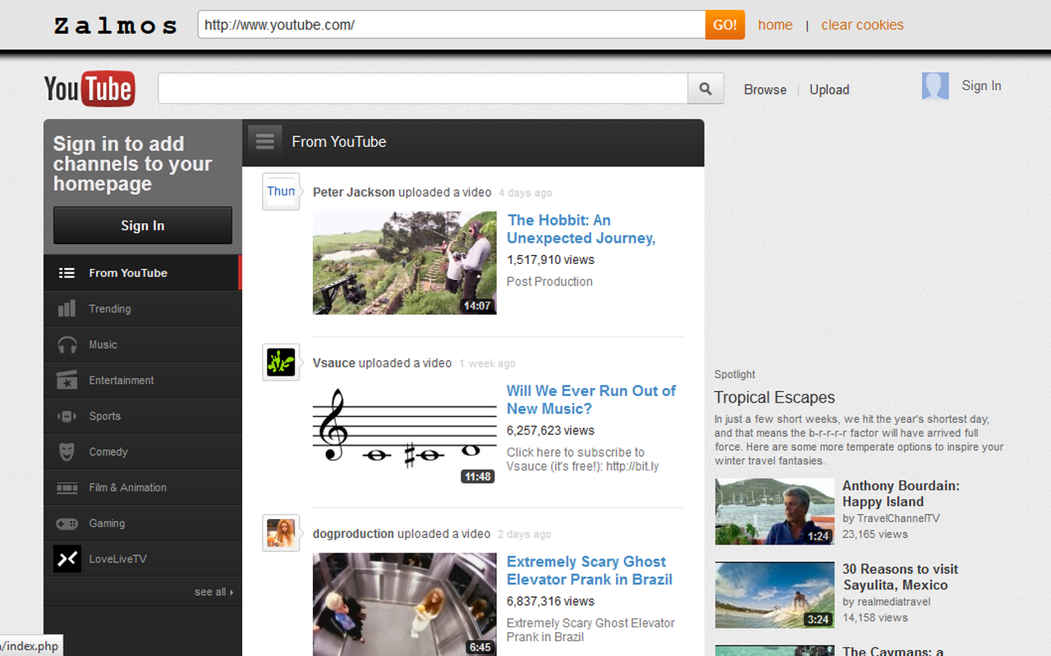The image size is (1051, 656).
Task: Click The Hobbit: An Unexpected Journey title
Action: pyautogui.click(x=581, y=229)
